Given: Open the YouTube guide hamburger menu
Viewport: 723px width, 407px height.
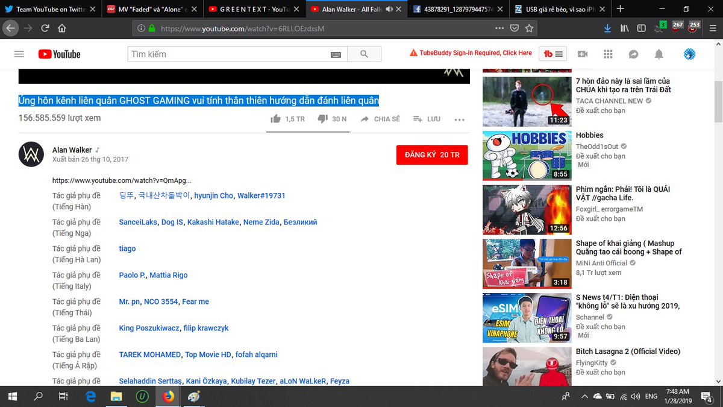Looking at the screenshot, I should coord(19,54).
